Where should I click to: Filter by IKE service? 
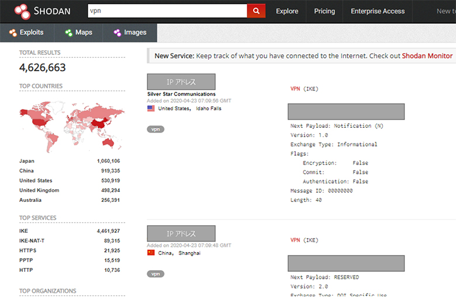point(23,231)
